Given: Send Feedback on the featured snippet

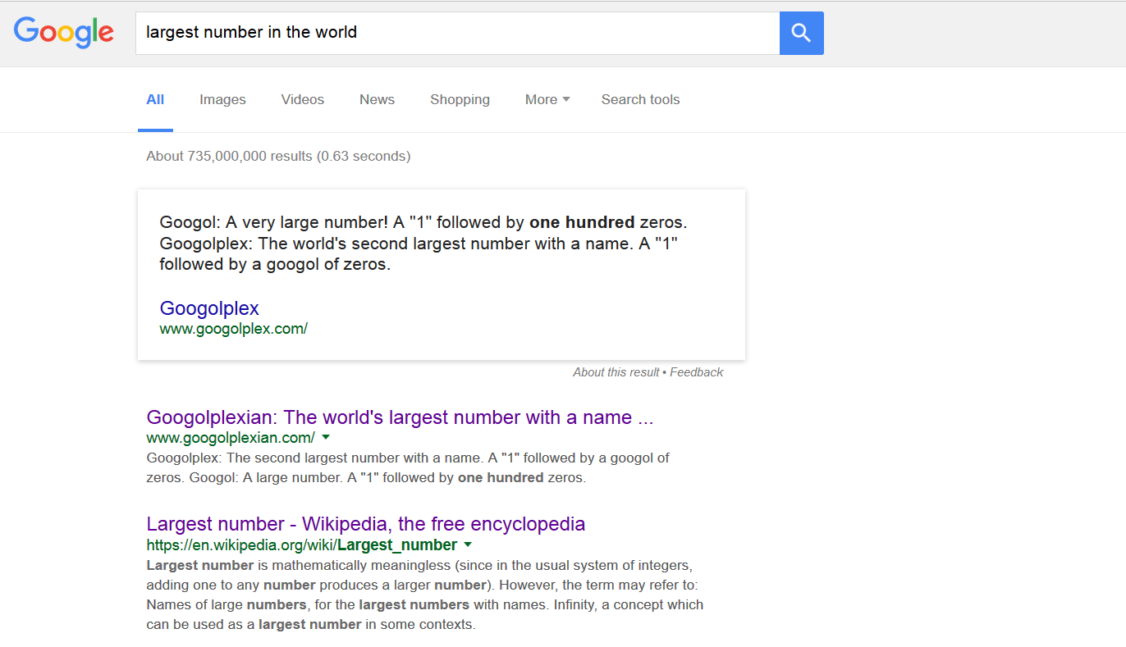Looking at the screenshot, I should click(x=696, y=372).
